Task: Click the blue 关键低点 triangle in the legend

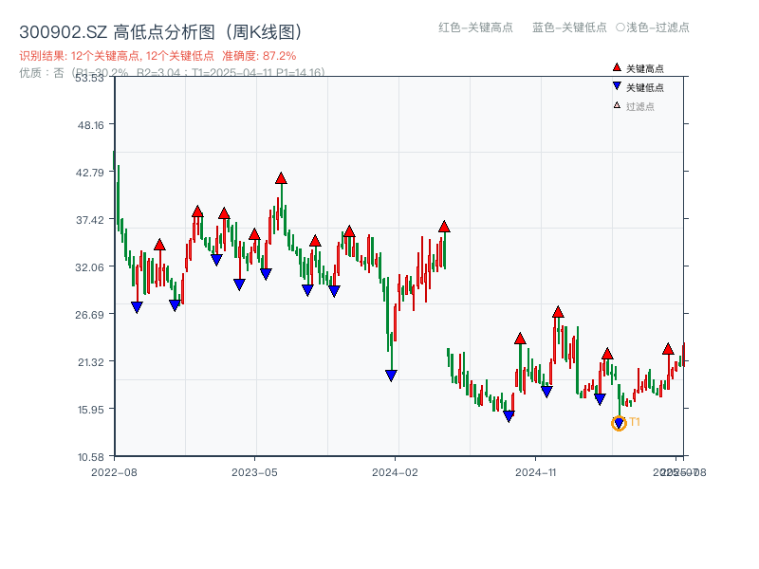Action: [x=617, y=86]
